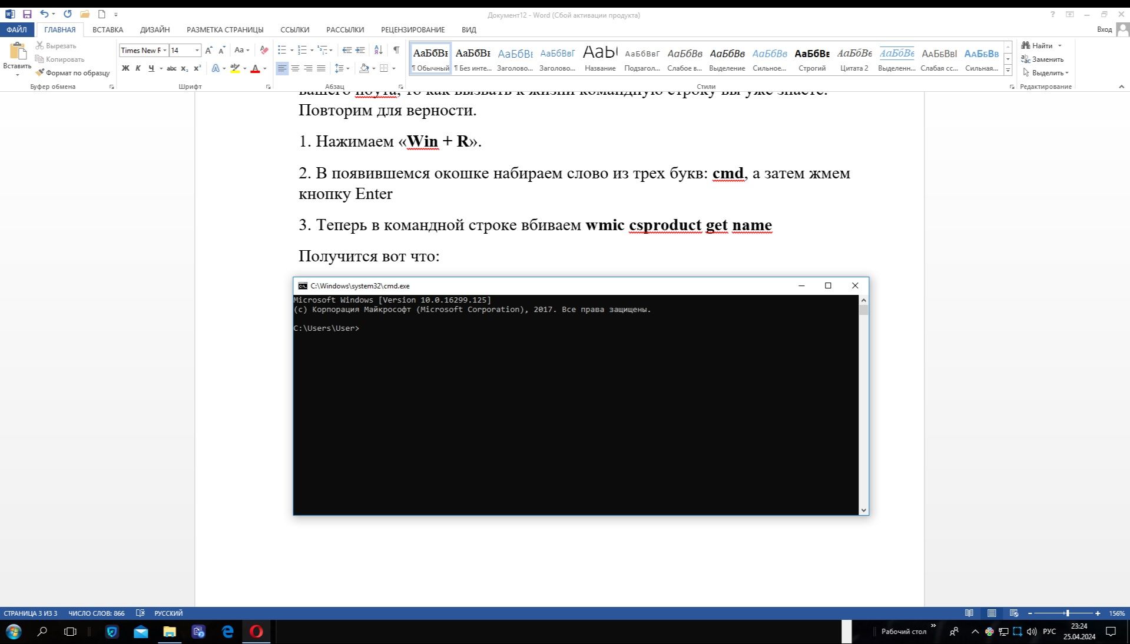1130x644 pixels.
Task: Expand the styles gallery list
Action: click(1008, 71)
